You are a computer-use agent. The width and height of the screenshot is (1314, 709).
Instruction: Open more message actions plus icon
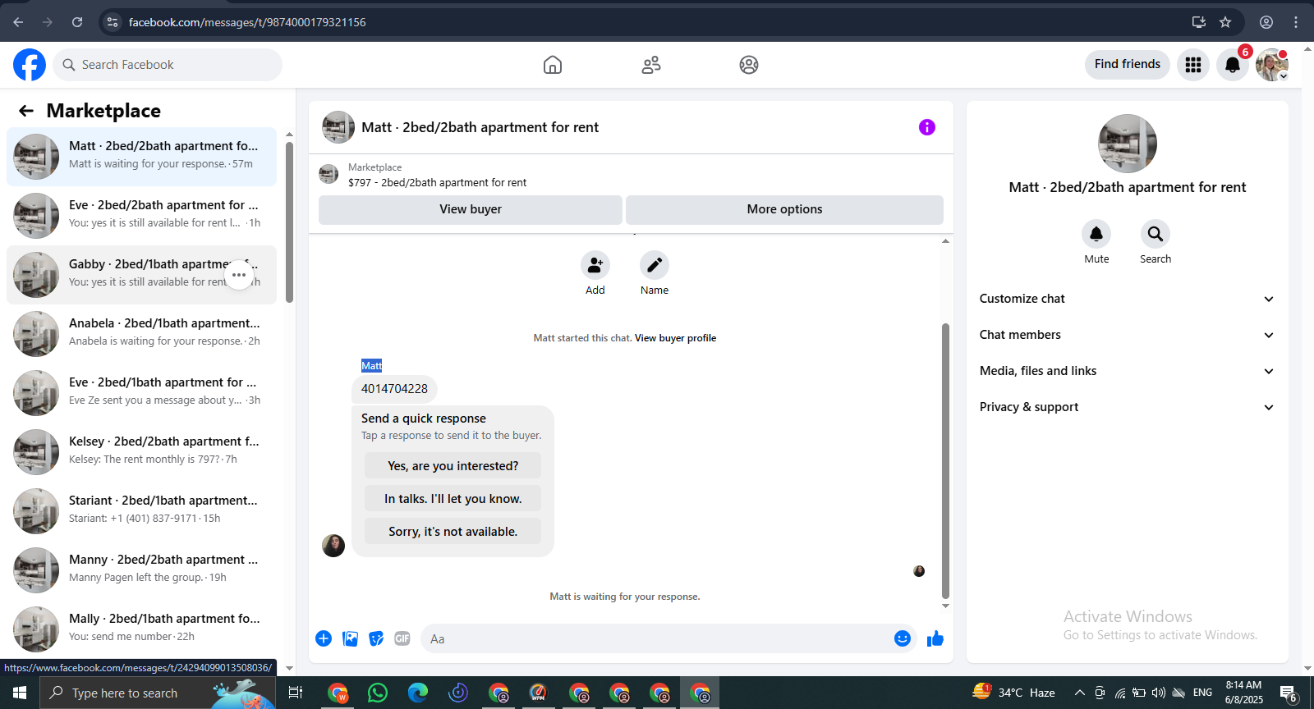pyautogui.click(x=324, y=638)
